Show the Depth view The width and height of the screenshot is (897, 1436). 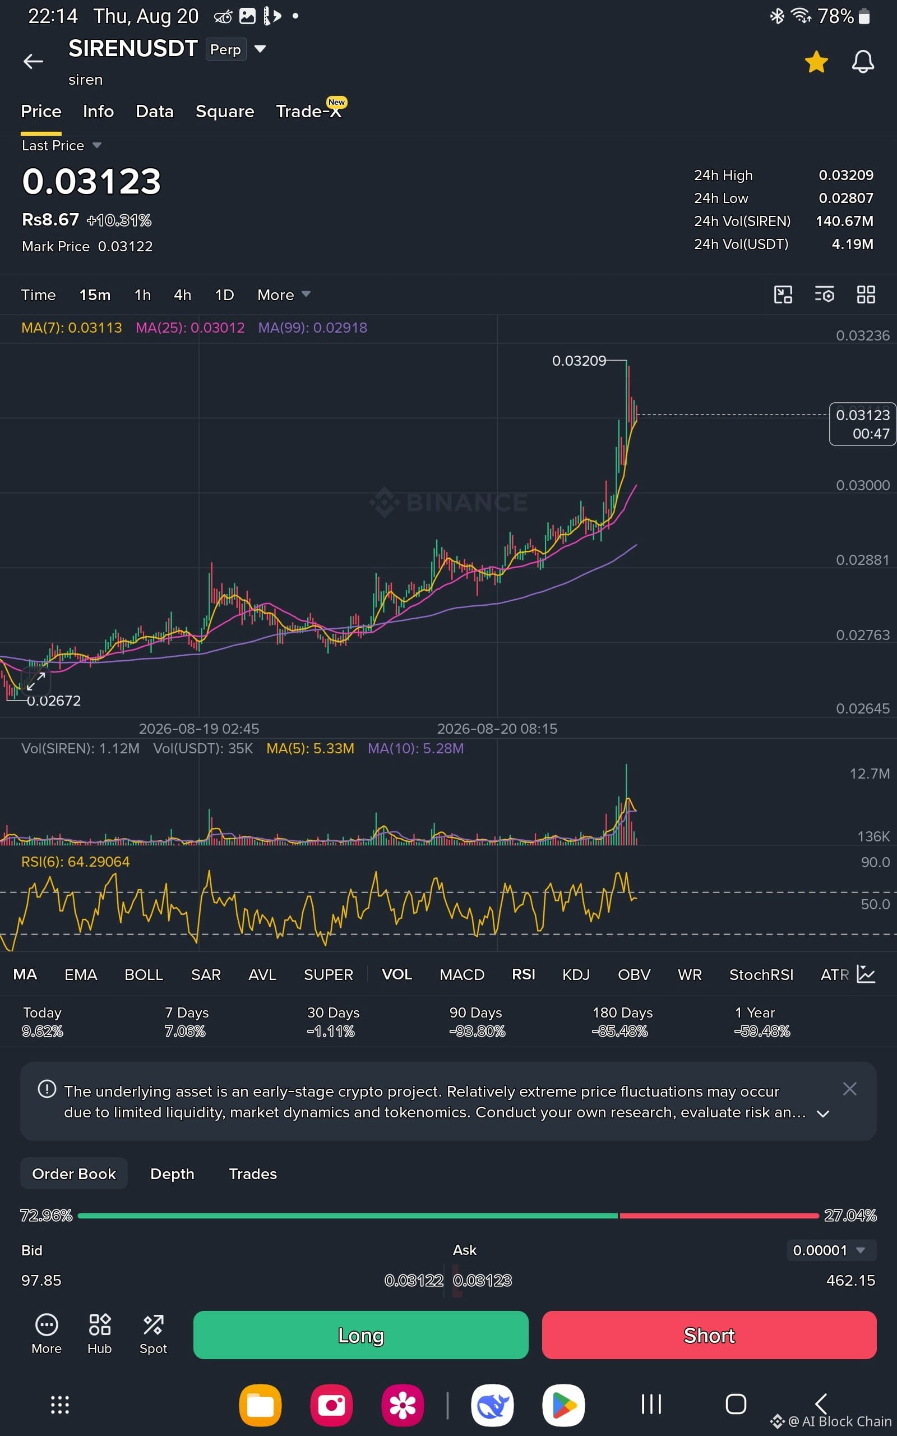[172, 1173]
